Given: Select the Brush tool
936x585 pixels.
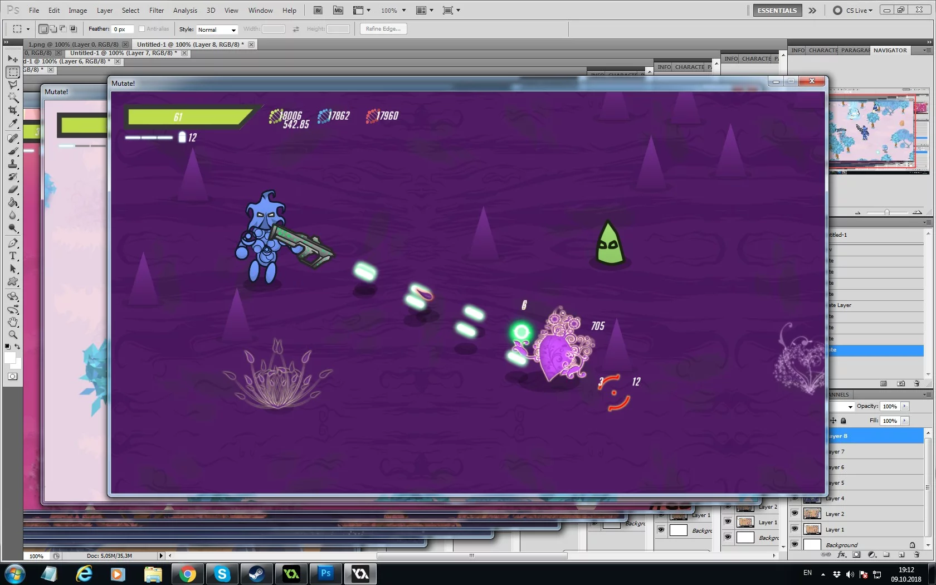Looking at the screenshot, I should point(13,151).
